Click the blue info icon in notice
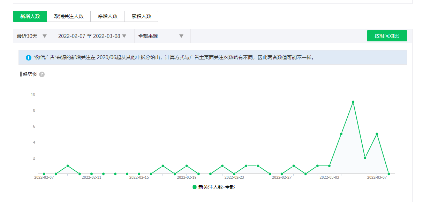The image size is (423, 202). click(x=29, y=57)
